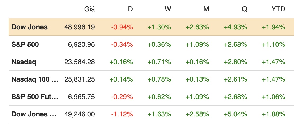
Task: Open the S&P 500 Futures row
Action: [x=35, y=97]
